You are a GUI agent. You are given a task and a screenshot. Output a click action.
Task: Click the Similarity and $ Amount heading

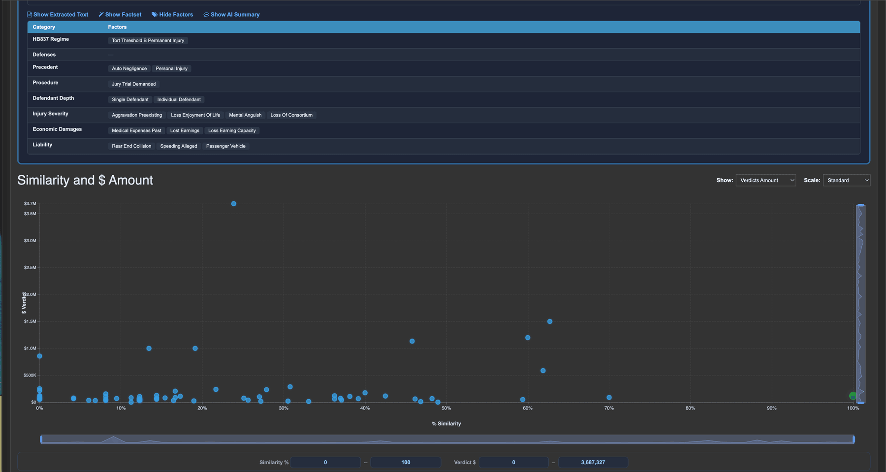pyautogui.click(x=85, y=181)
